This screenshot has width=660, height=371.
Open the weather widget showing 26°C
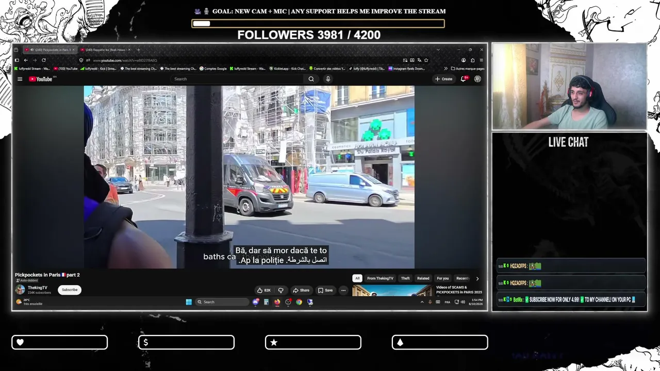(29, 302)
